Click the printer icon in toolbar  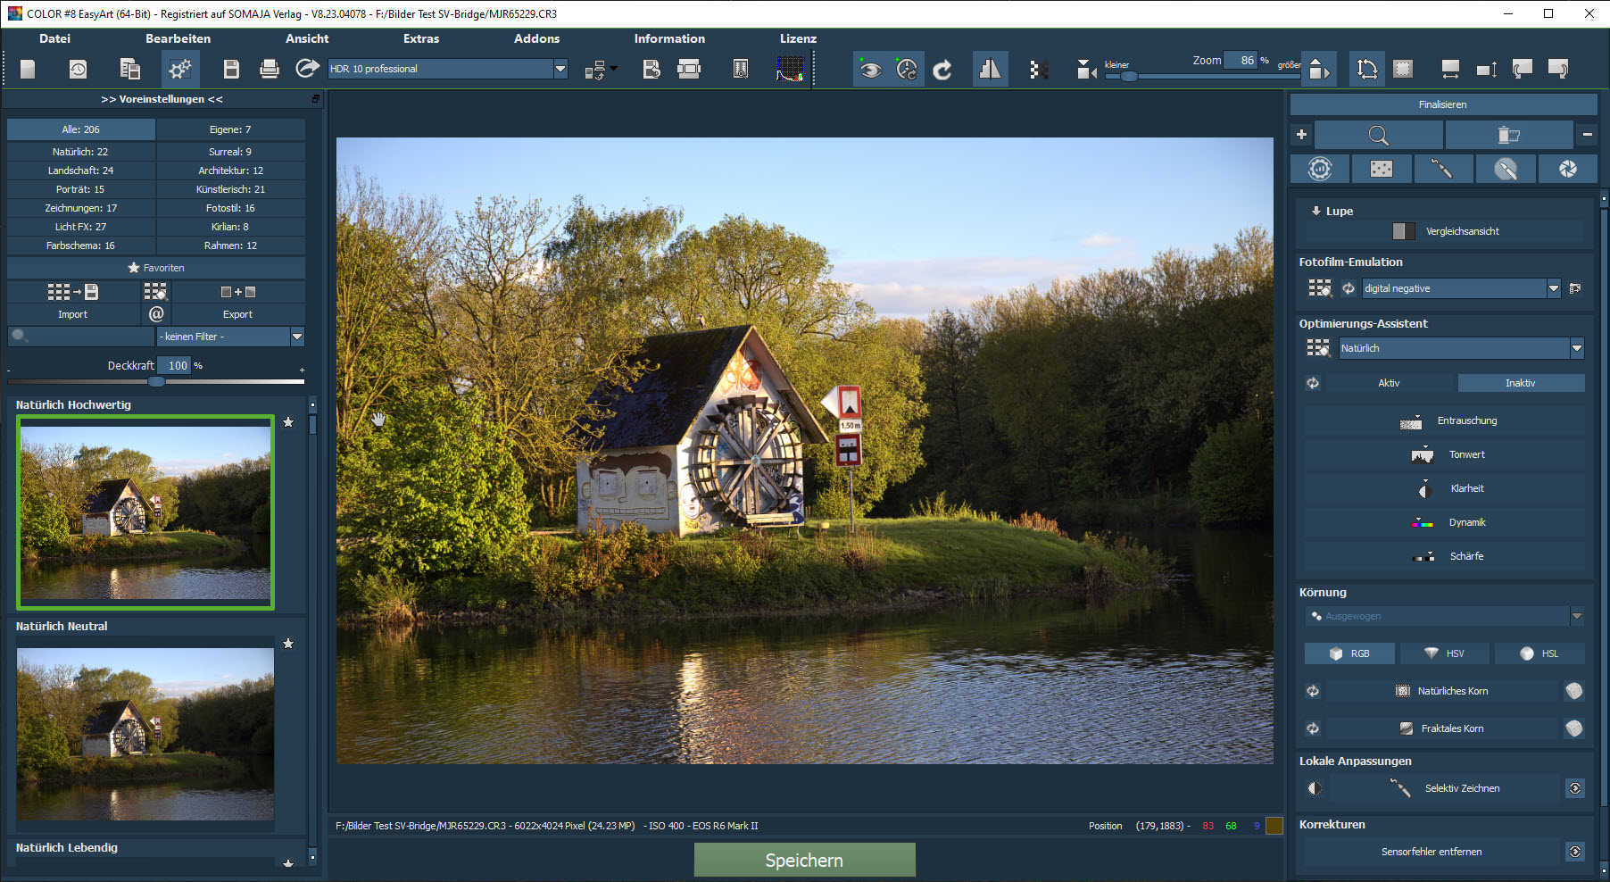pos(269,69)
